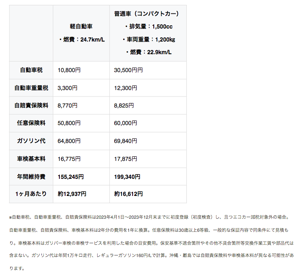Select the 自動車重量税 row header cell
The height and width of the screenshot is (277, 301).
[31, 88]
